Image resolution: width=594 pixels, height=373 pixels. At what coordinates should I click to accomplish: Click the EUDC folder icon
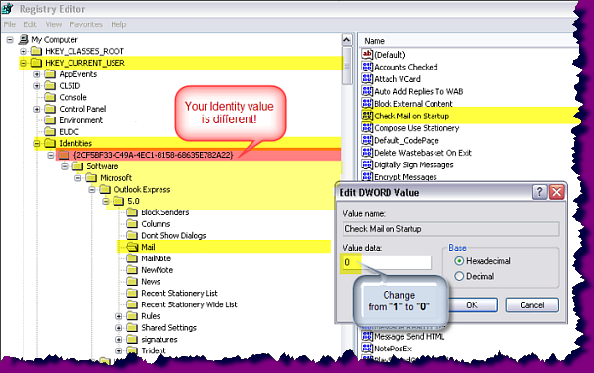click(x=50, y=131)
